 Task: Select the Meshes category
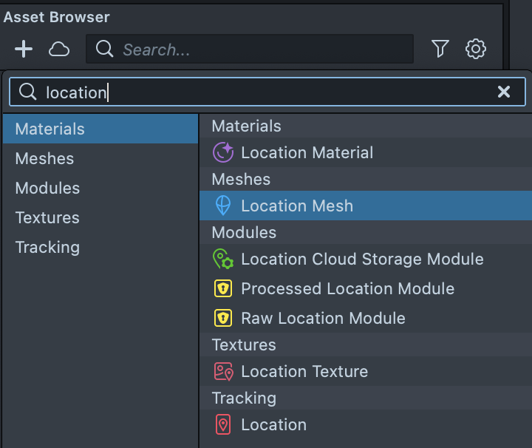tap(44, 159)
